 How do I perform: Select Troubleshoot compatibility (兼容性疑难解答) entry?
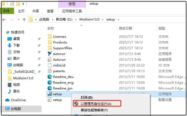pos(94,110)
